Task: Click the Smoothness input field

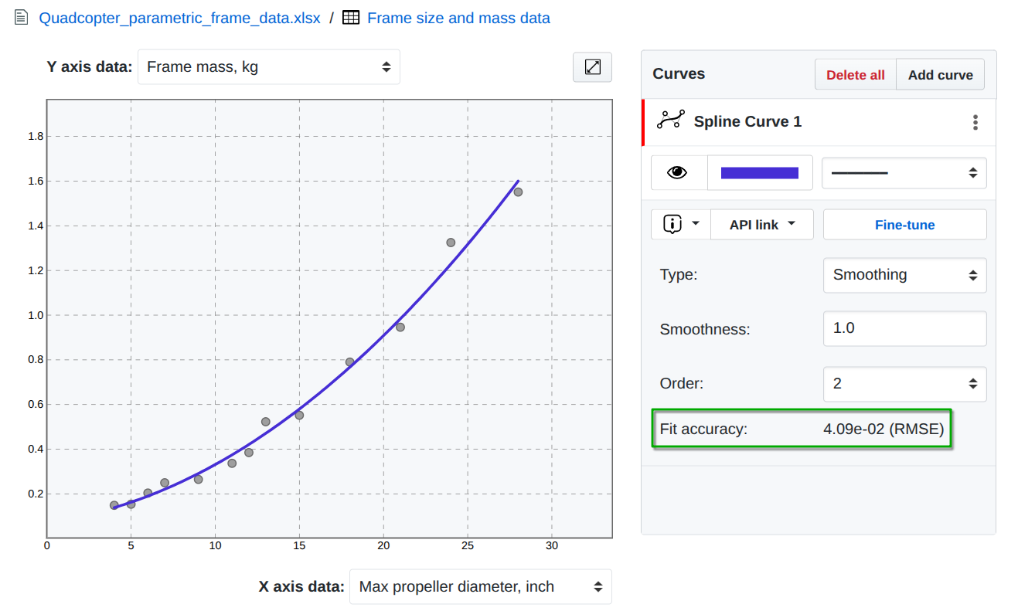Action: coord(904,328)
